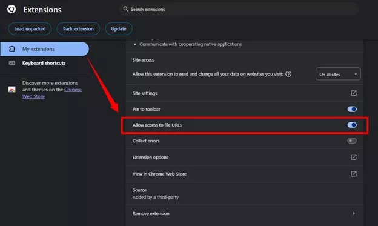The height and width of the screenshot is (226, 378).
Task: Click the Extensions page title
Action: click(x=42, y=10)
